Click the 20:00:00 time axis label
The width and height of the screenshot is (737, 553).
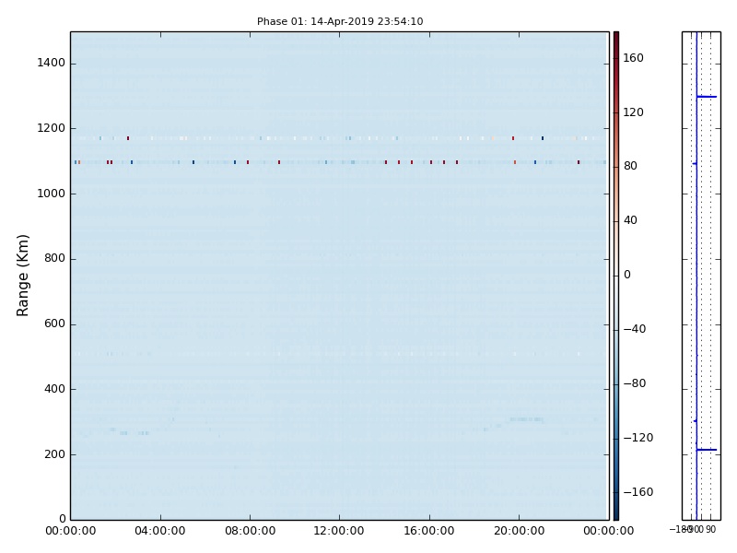[x=519, y=531]
